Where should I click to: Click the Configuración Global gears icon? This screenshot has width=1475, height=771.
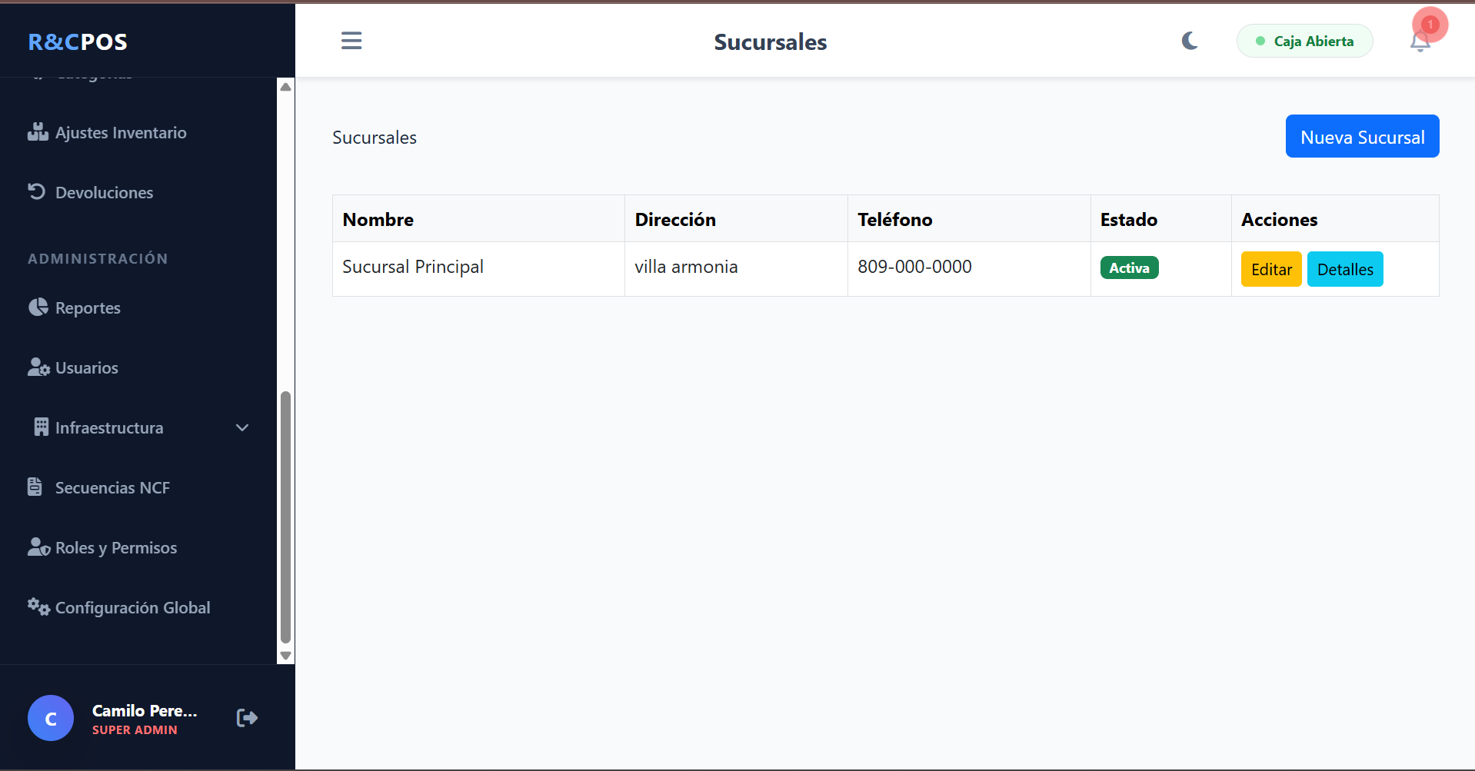38,606
